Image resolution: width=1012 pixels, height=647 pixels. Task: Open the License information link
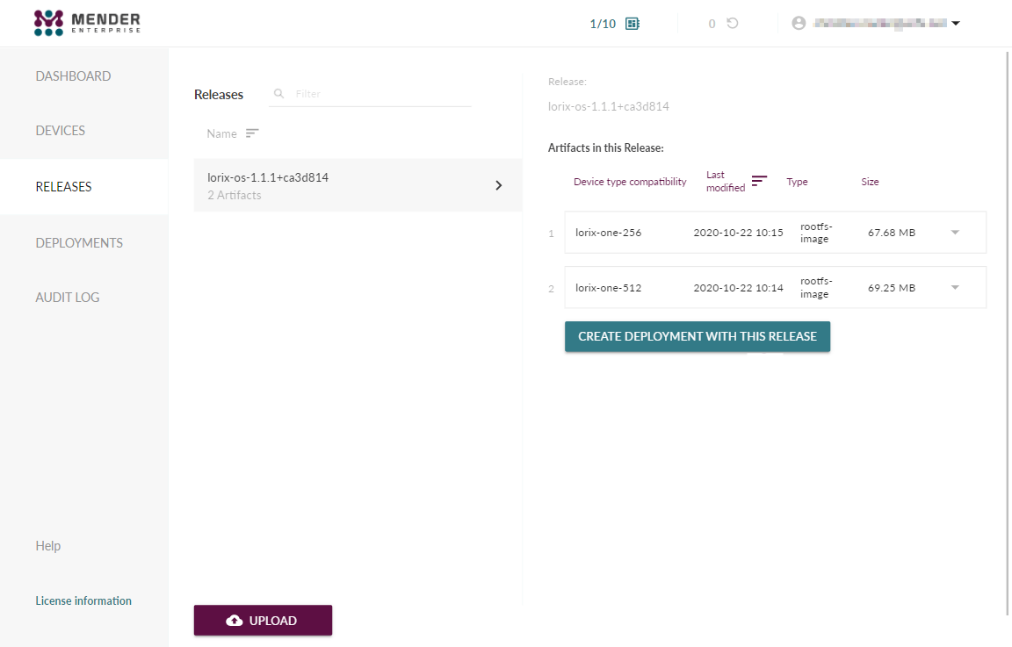[83, 601]
